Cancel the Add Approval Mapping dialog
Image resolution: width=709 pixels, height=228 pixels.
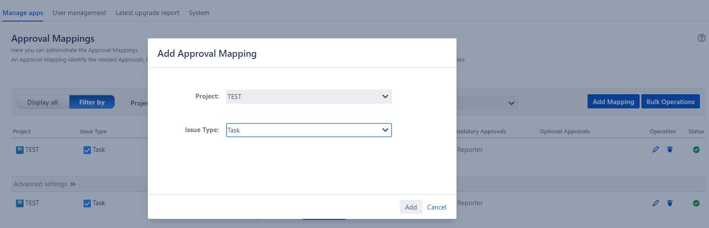point(436,207)
